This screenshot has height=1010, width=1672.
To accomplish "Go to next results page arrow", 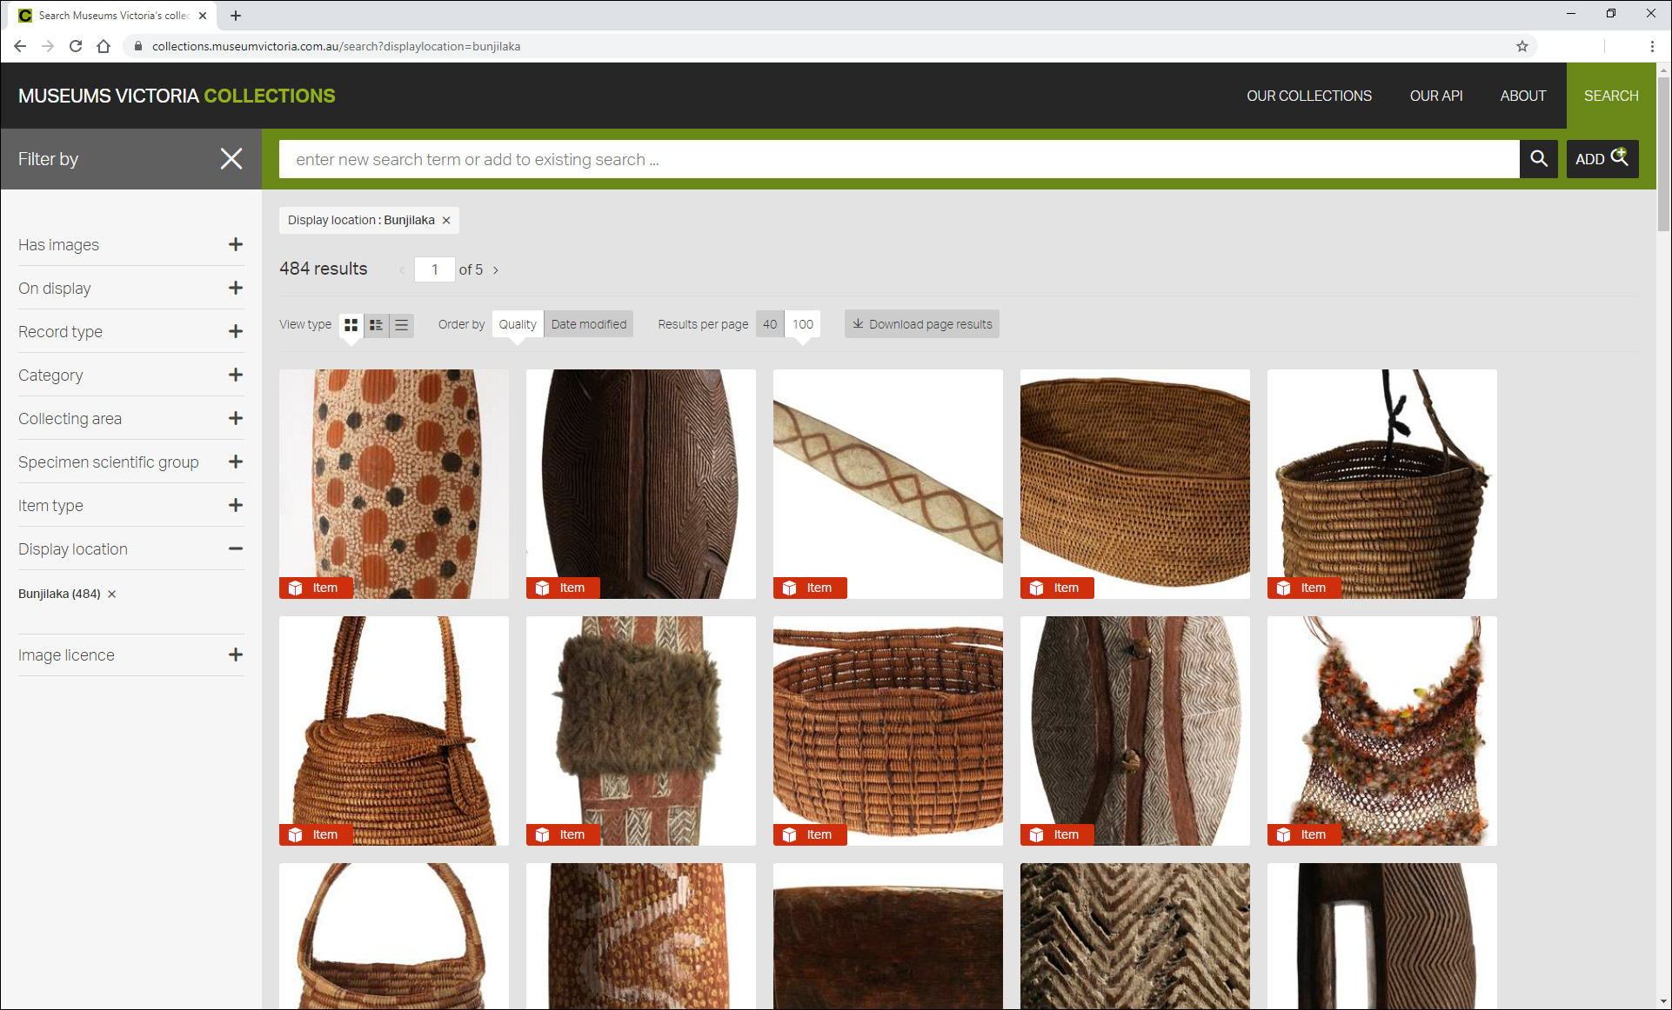I will click(x=496, y=270).
